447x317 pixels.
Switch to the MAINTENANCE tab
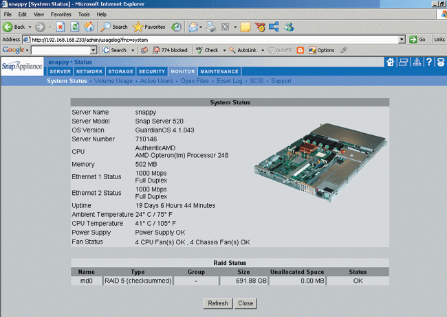click(x=219, y=71)
